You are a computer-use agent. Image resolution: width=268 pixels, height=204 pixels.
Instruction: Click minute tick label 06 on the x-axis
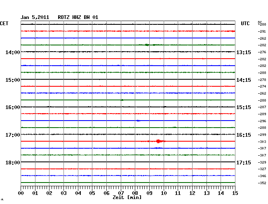coord(106,193)
